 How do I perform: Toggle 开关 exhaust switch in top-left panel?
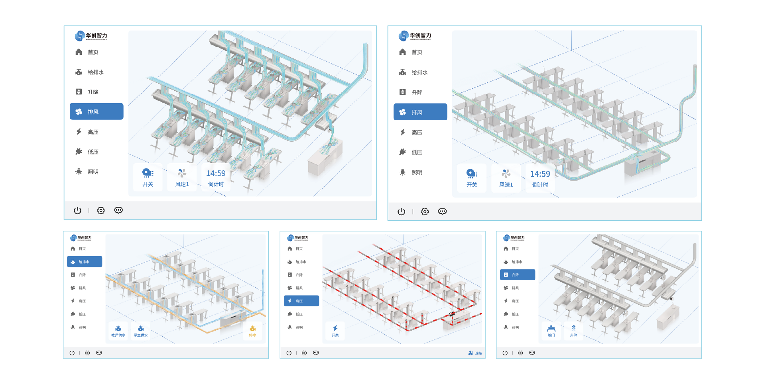tap(148, 177)
